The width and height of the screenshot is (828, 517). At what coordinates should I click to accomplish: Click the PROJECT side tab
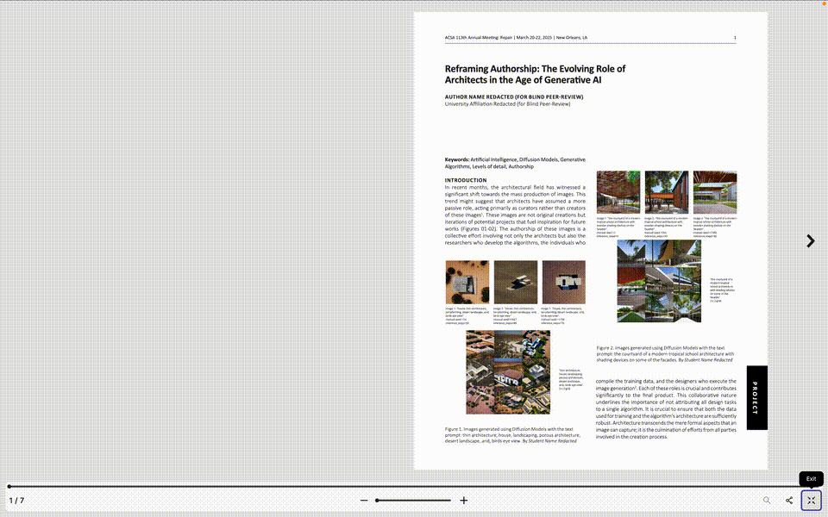tap(756, 398)
